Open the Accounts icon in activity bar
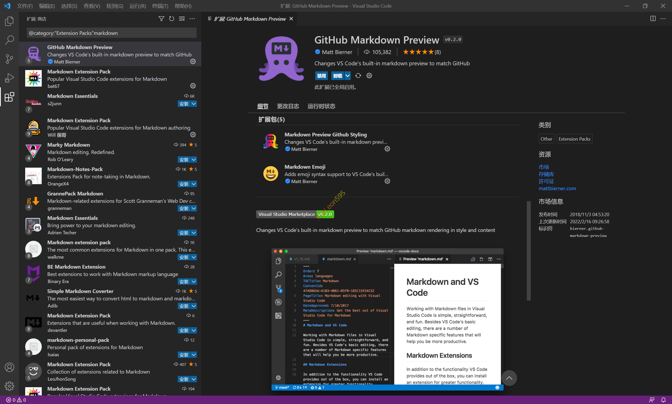Viewport: 672px width, 404px height. coord(9,367)
